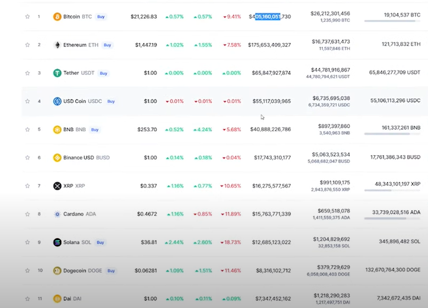Screen dimensions: 428x308
Task: Click BNB circulating supply progress bar
Action: [x=392, y=134]
